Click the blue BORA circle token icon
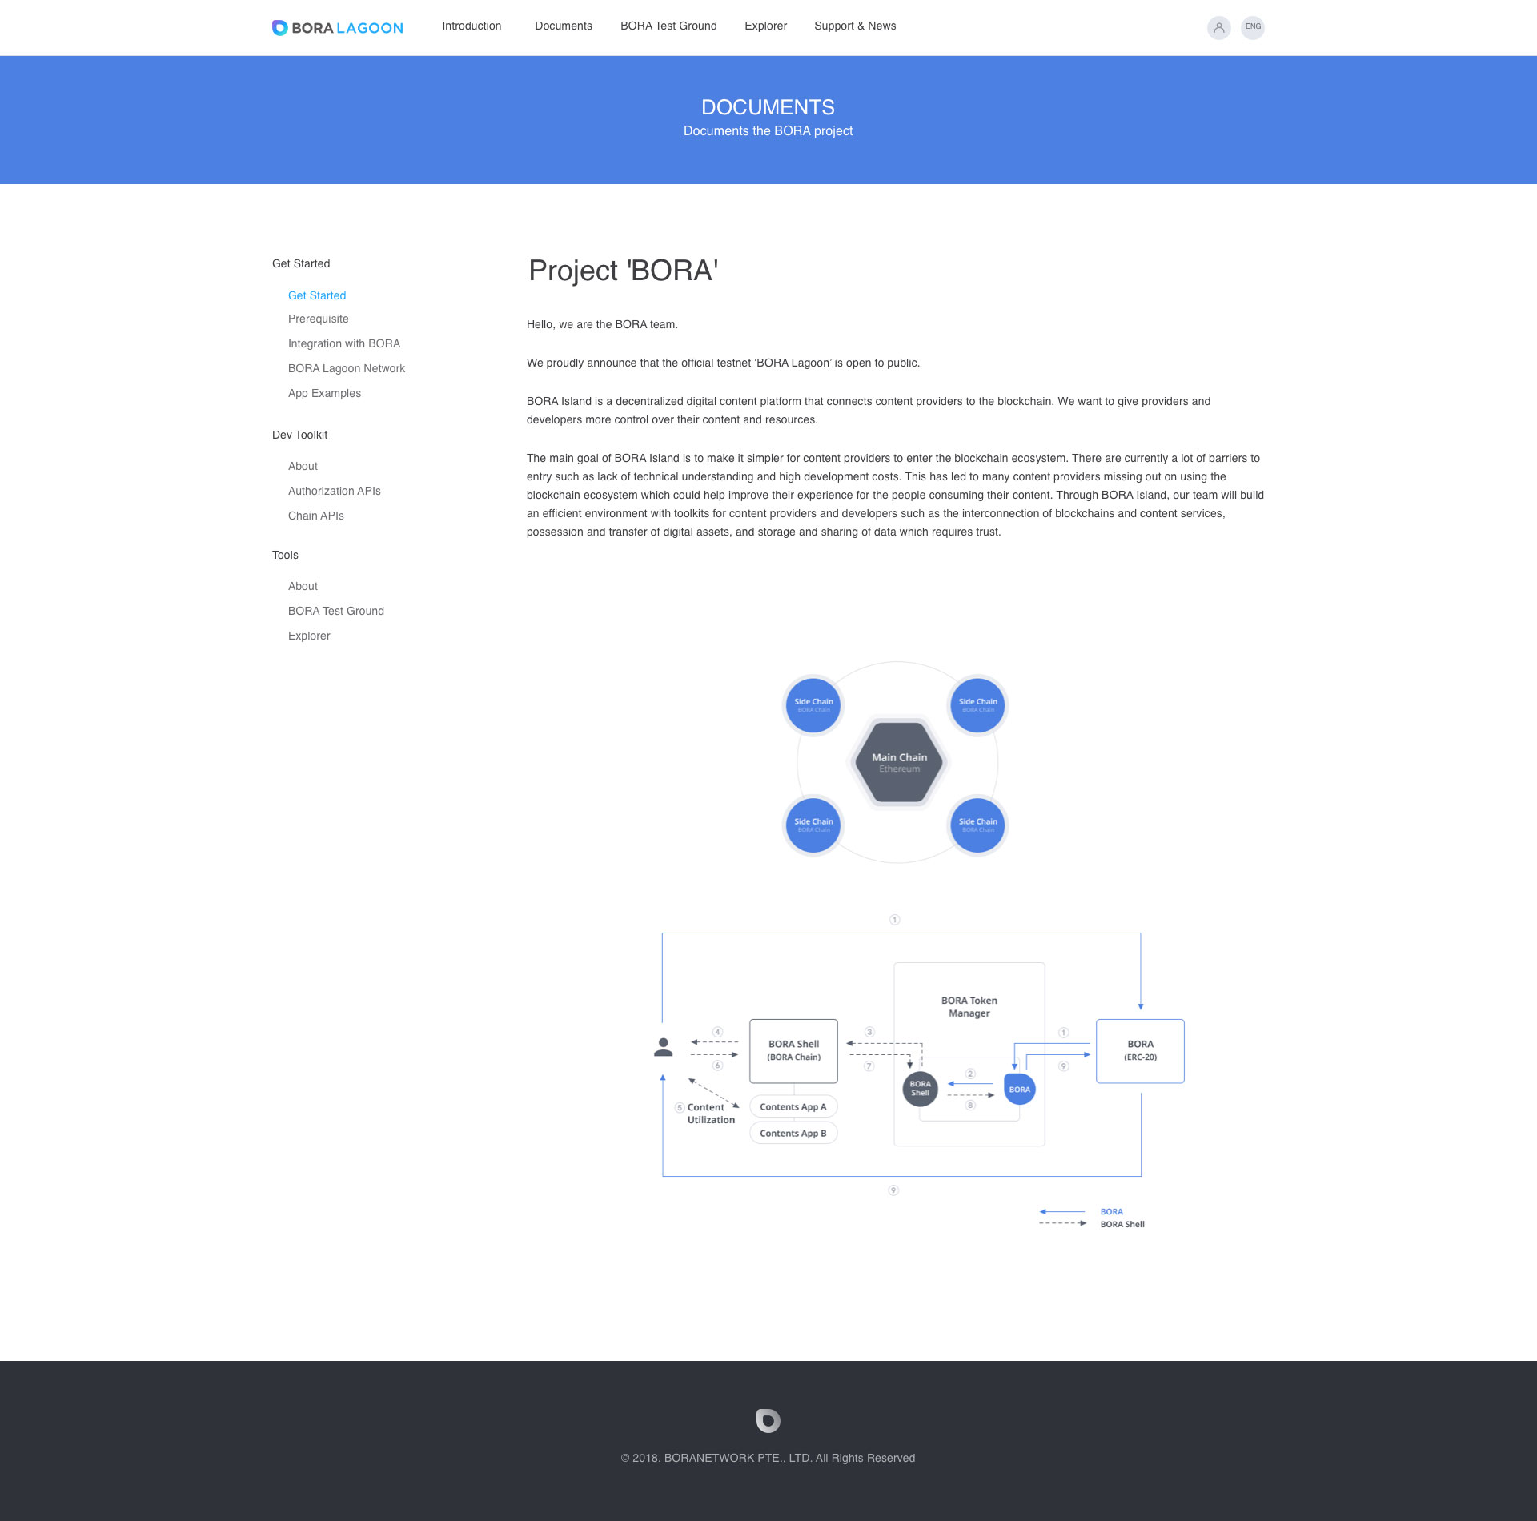This screenshot has width=1537, height=1521. pyautogui.click(x=1019, y=1089)
